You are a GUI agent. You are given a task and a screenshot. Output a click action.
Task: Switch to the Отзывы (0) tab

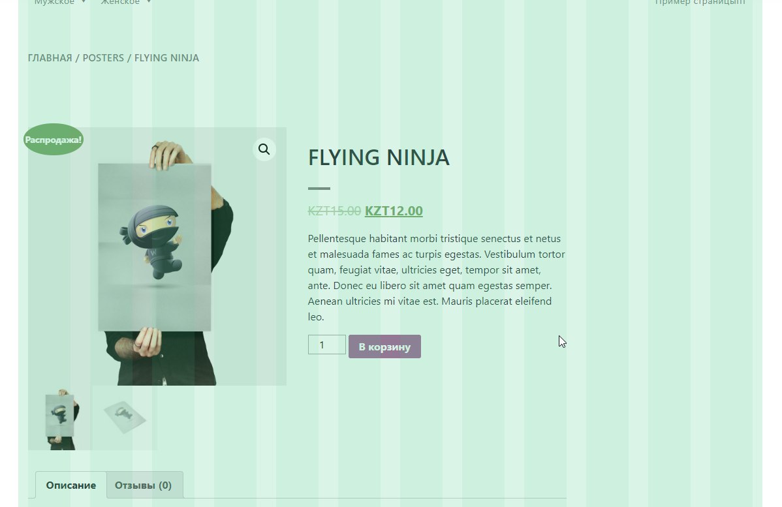point(143,485)
